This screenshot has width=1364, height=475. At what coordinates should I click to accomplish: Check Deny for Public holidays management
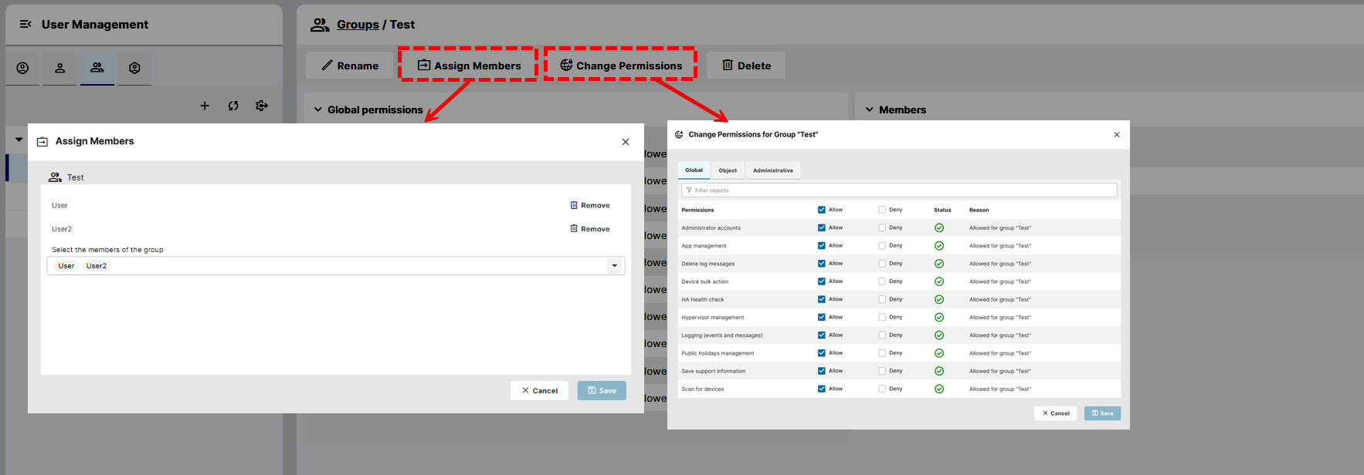click(x=882, y=353)
